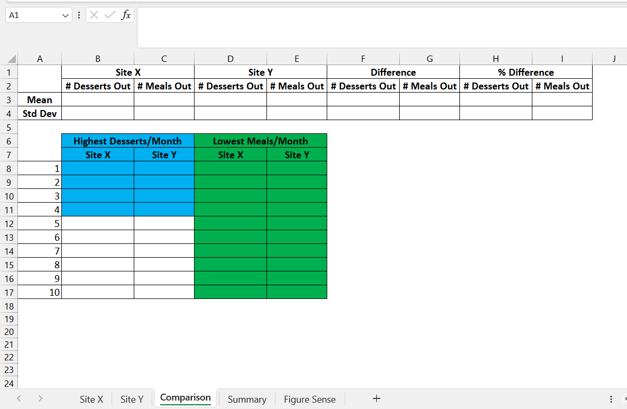The width and height of the screenshot is (627, 409).
Task: Open the sheet options three-dot icon at bottom right
Action: (x=612, y=399)
